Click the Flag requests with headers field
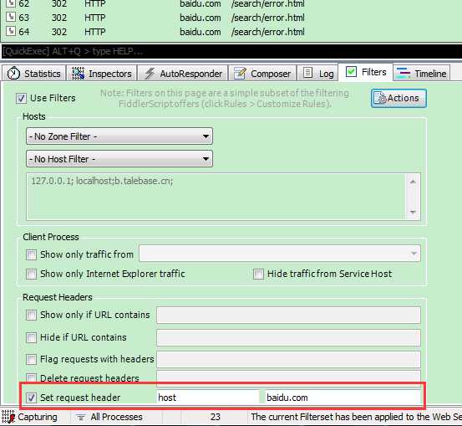Image resolution: width=462 pixels, height=426 pixels. [288, 360]
